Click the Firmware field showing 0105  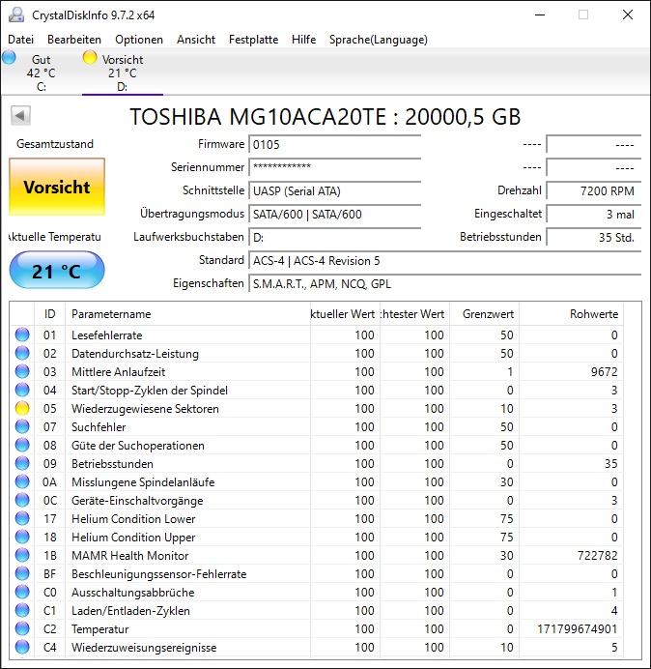[x=334, y=145]
